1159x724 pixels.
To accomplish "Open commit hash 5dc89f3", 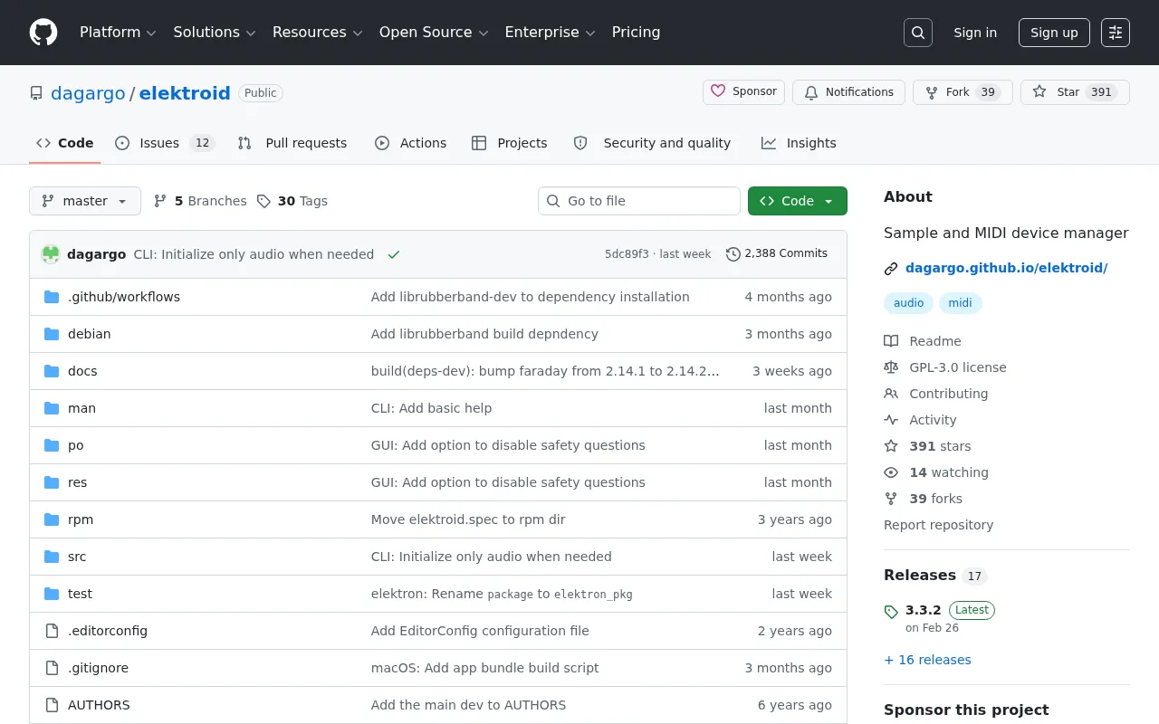I will pos(627,254).
